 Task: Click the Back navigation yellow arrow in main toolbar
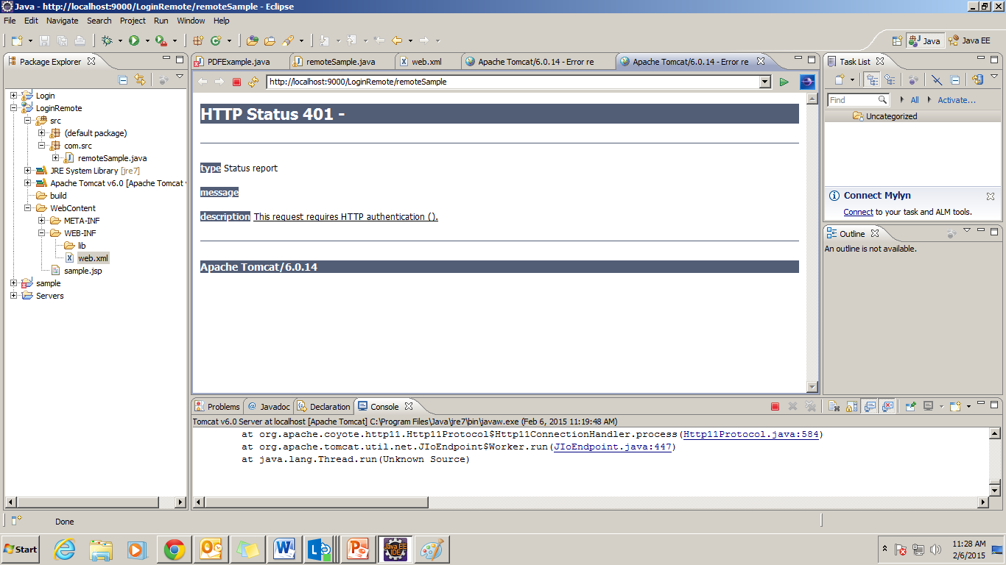[x=397, y=40]
